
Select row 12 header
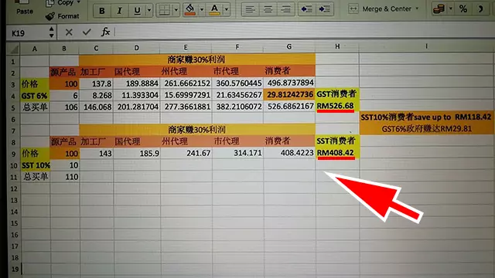pos(14,188)
